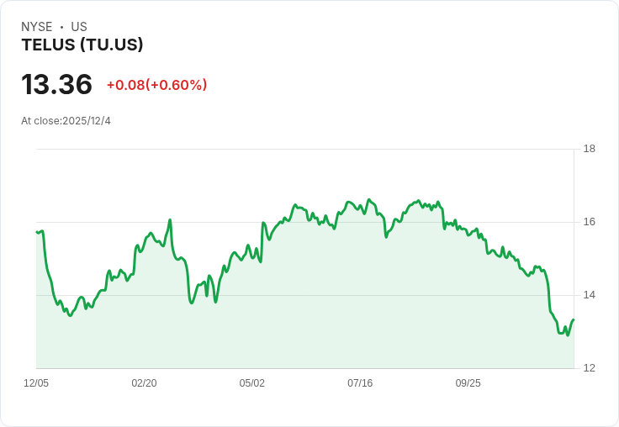Click the NYSE exchange label

(37, 27)
